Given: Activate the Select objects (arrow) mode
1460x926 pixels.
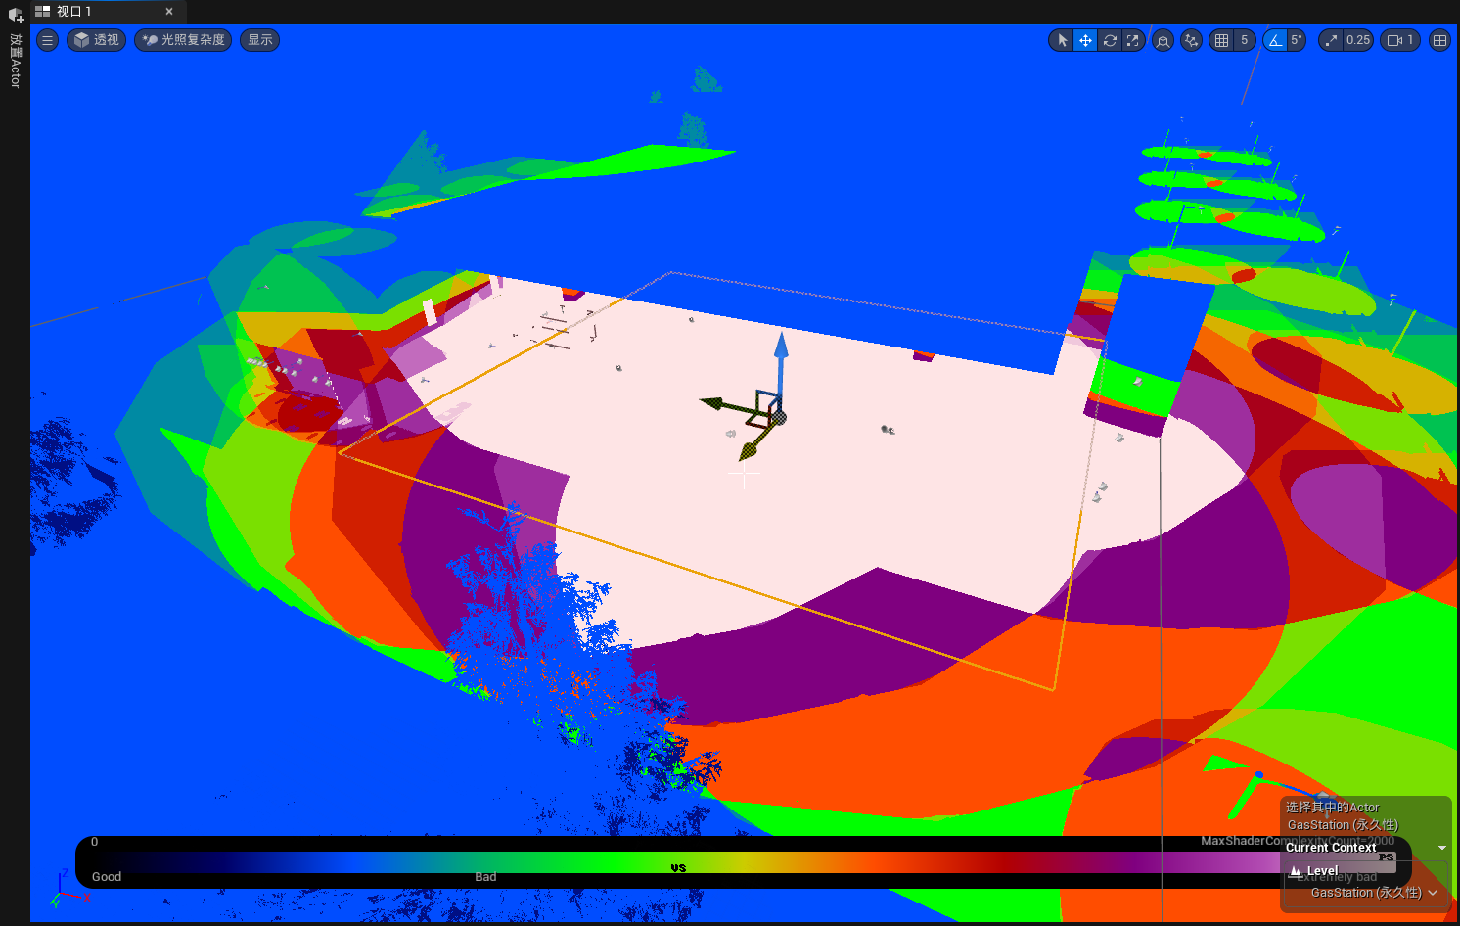Looking at the screenshot, I should coord(1063,40).
